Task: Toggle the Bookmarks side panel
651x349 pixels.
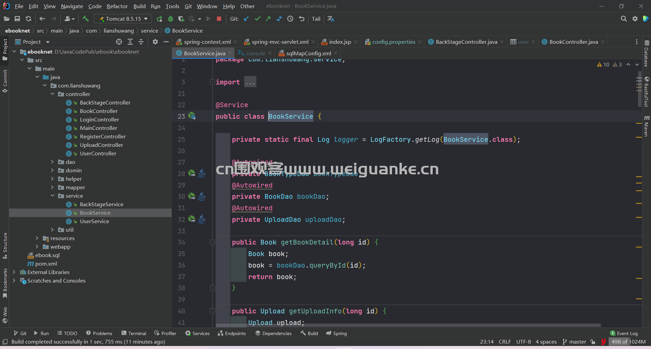Action: 5,283
